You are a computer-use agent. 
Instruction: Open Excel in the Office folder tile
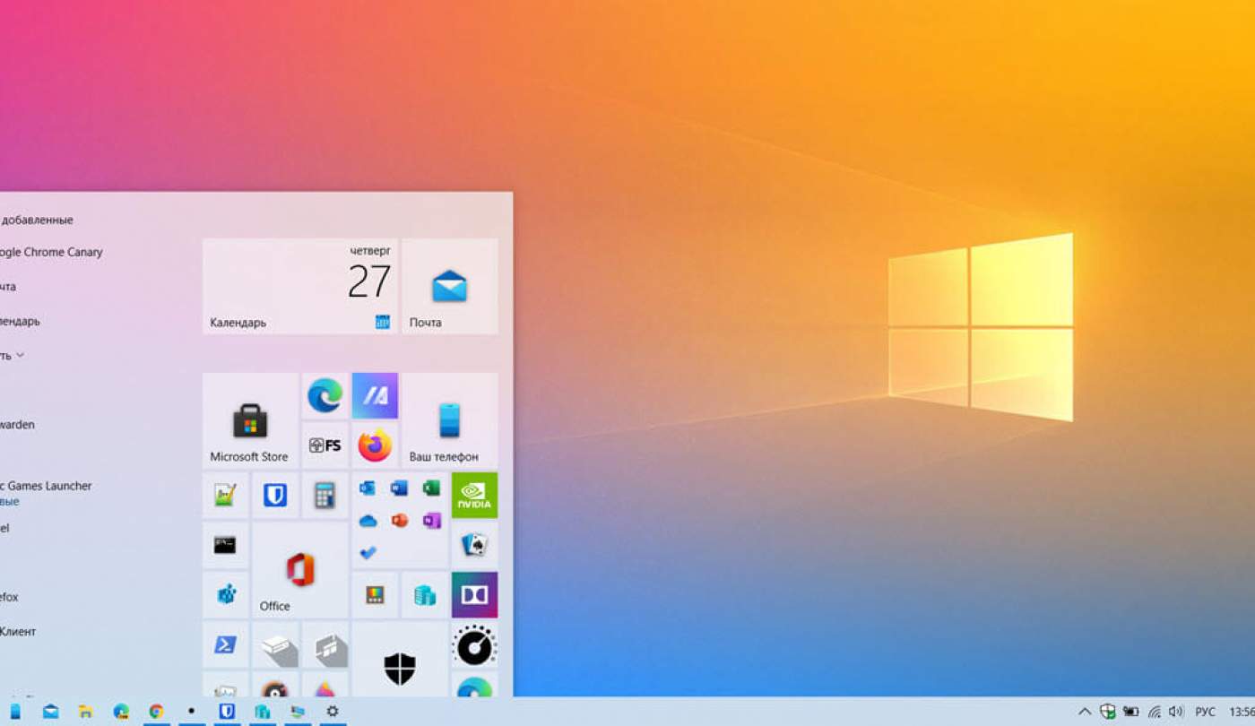pos(431,488)
